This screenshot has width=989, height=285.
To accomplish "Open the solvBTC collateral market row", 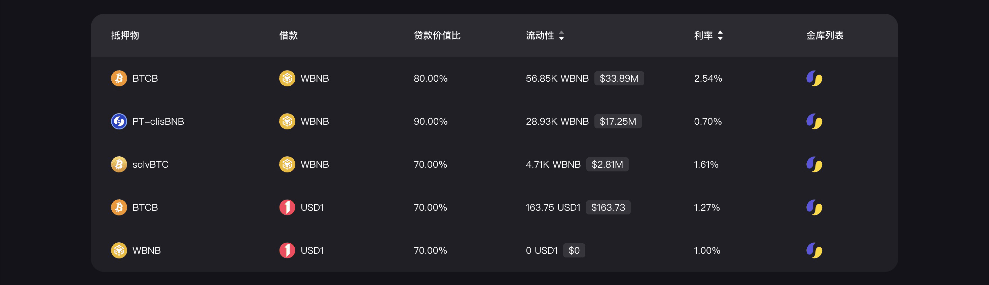I will click(494, 164).
